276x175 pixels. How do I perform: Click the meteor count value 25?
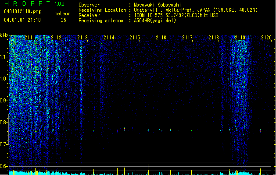coord(64,20)
